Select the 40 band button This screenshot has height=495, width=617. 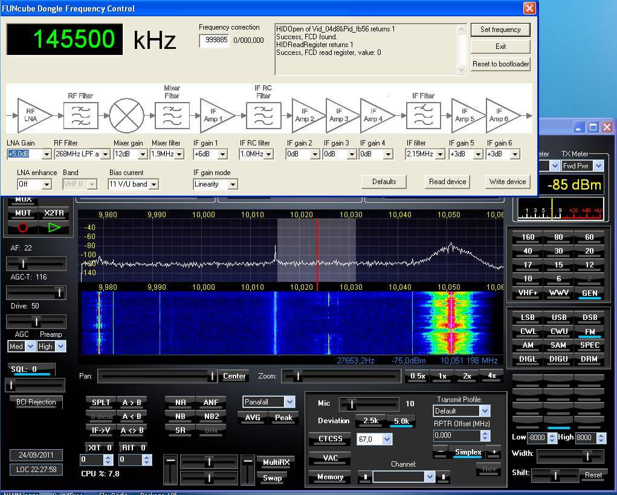528,251
